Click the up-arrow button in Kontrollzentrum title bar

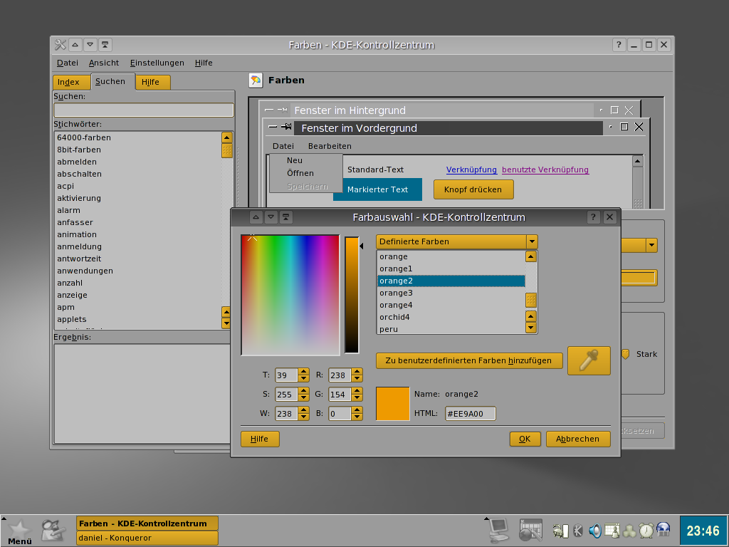click(x=75, y=45)
